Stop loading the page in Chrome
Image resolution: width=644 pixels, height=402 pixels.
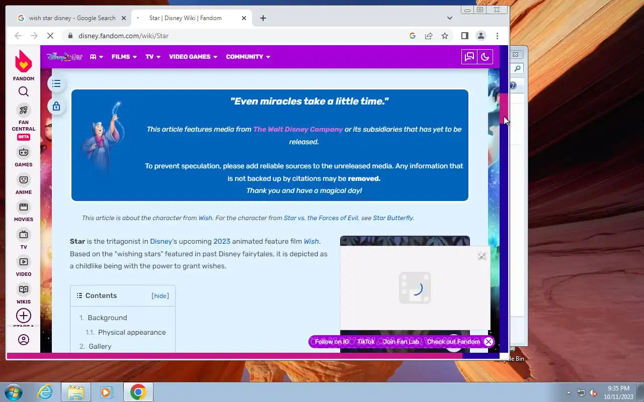tap(50, 36)
